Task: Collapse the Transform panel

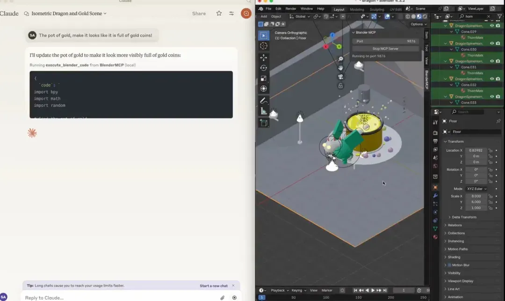Action: 455,141
